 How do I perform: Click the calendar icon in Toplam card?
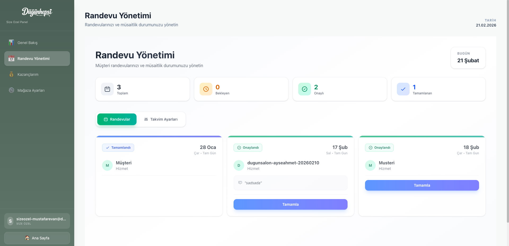click(x=107, y=89)
